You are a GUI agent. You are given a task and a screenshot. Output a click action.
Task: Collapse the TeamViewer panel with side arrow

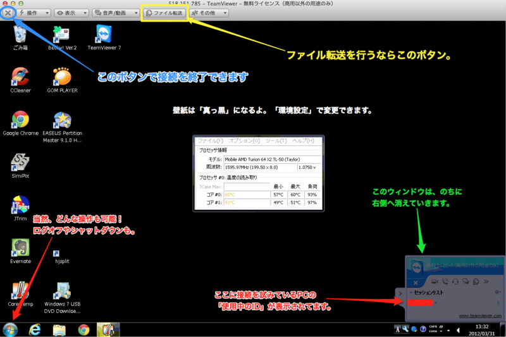point(400,293)
